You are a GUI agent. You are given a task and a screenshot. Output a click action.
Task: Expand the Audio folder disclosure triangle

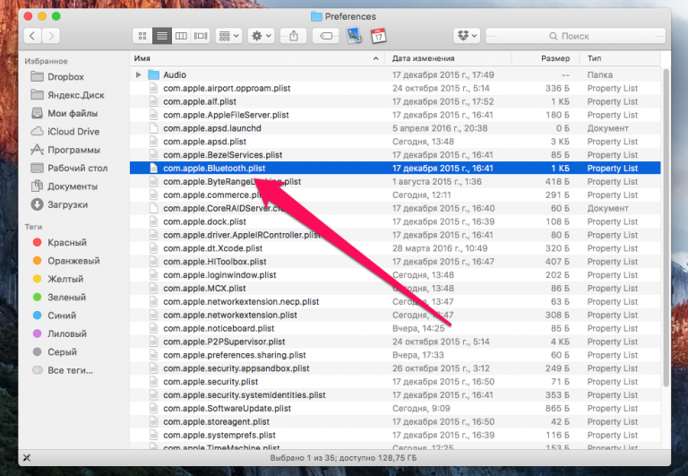[x=139, y=74]
